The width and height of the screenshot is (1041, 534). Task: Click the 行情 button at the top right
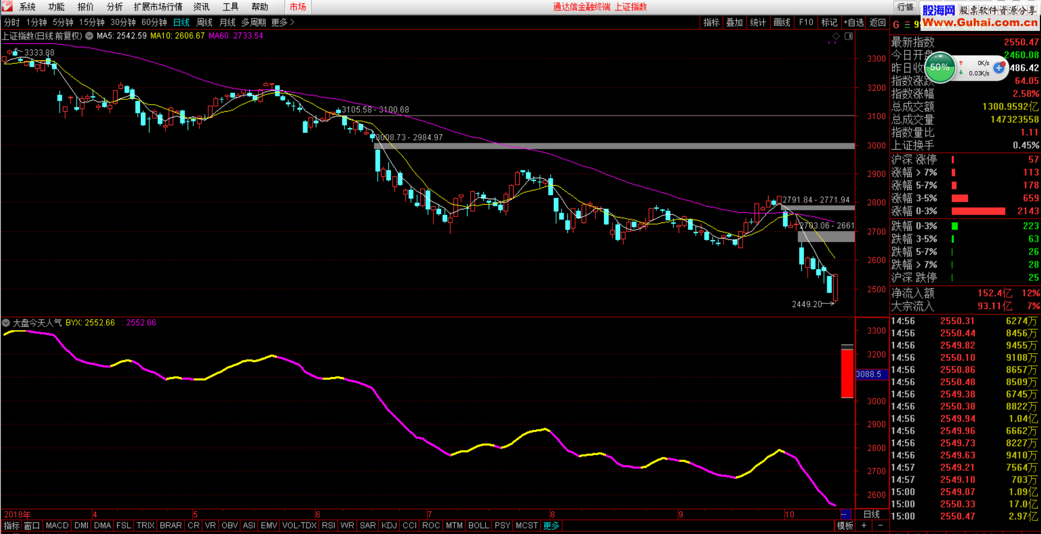905,7
